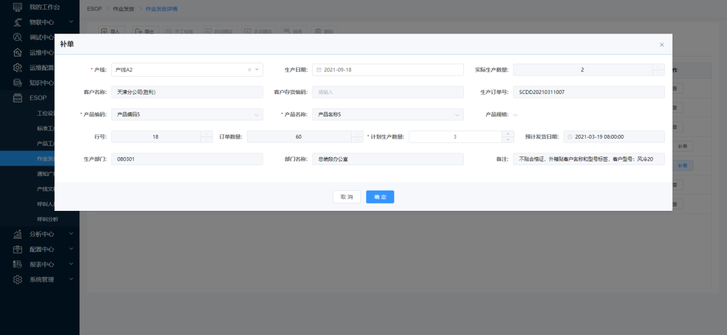The height and width of the screenshot is (335, 727).
Task: Click the 配置中心 box icon
Action: (17, 249)
